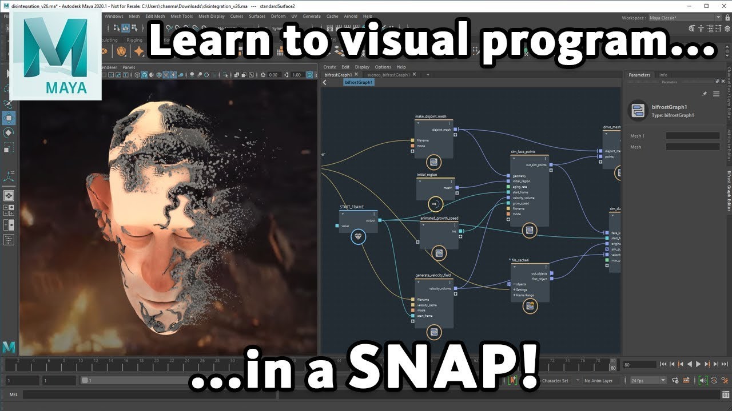Click the make_disjoint_mesh compound icon
732x411 pixels.
(x=434, y=162)
